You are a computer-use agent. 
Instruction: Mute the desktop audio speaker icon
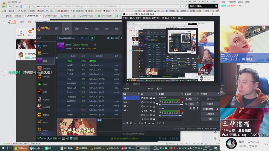click(160, 115)
